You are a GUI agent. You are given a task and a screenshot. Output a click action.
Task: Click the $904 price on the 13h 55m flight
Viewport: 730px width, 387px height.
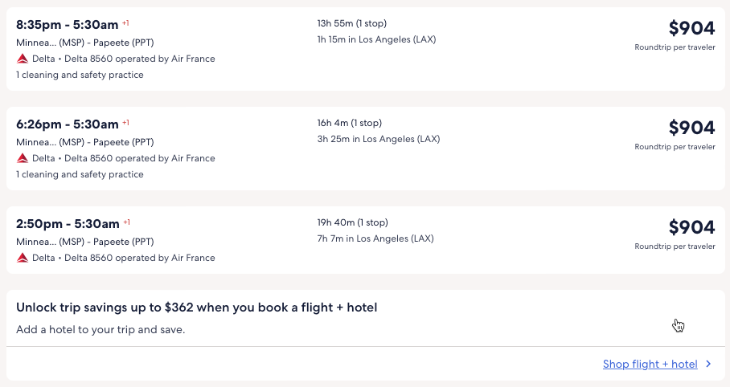(691, 28)
